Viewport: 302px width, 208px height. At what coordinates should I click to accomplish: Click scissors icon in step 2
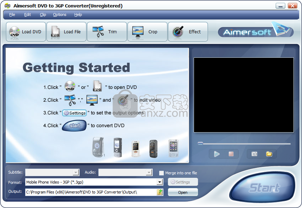coord(70,100)
